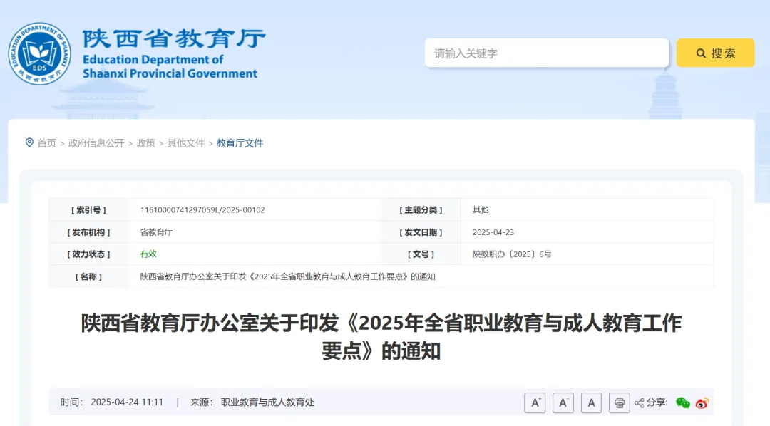Viewport: 770px width, 426px height.
Task: Focus the 请输入关键字 search field
Action: click(546, 53)
